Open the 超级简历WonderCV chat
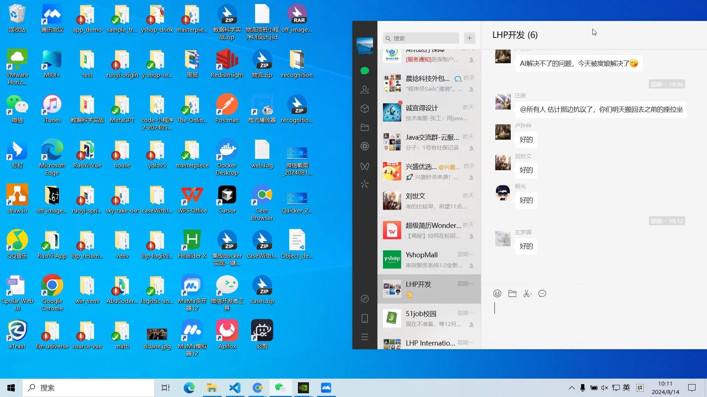 pyautogui.click(x=429, y=230)
